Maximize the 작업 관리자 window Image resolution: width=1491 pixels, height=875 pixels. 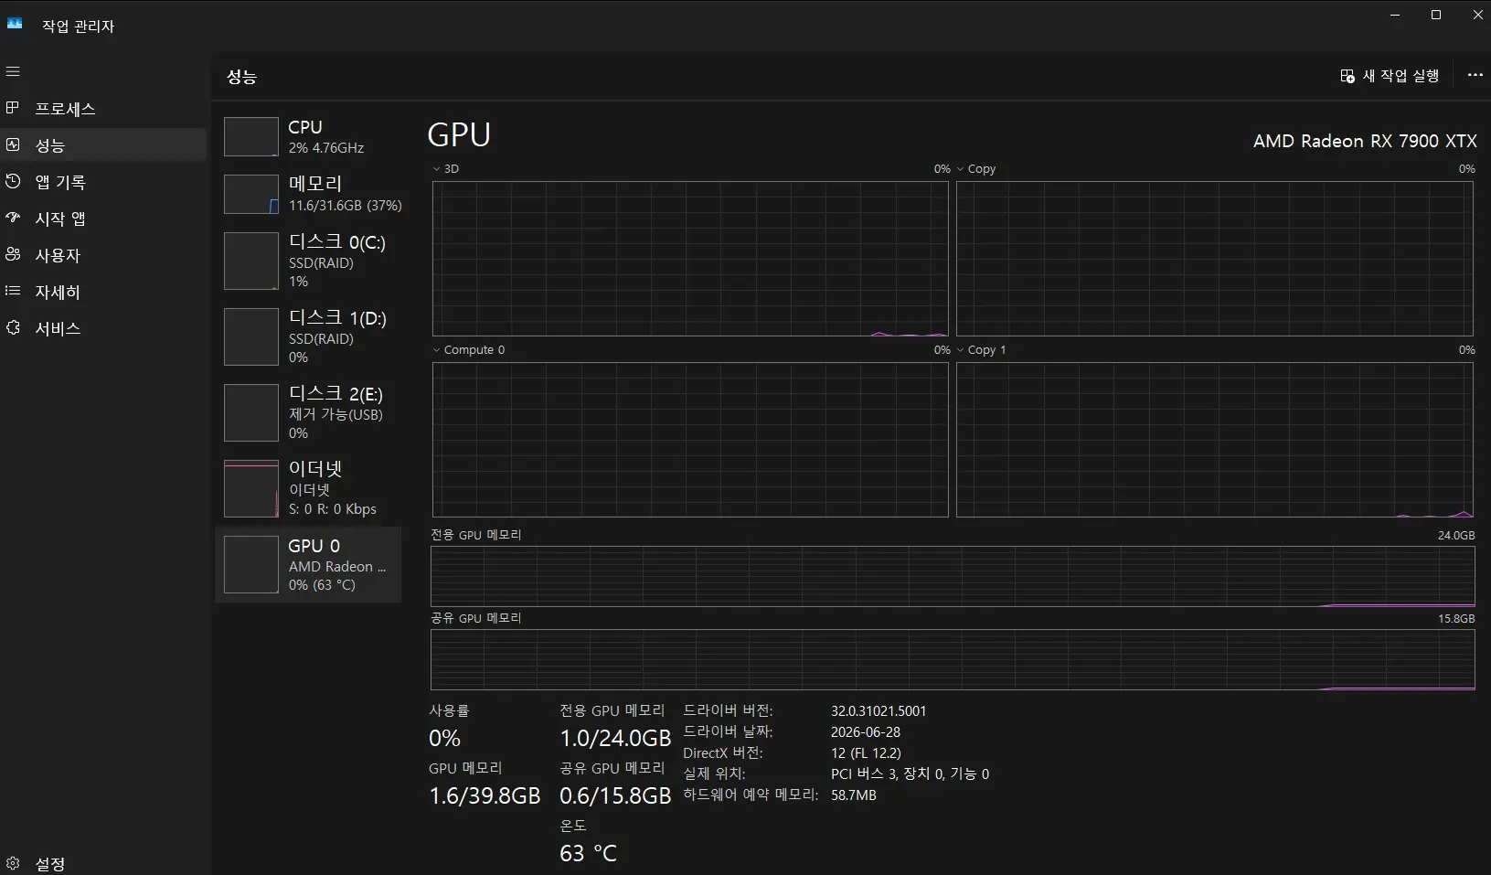[x=1436, y=15]
